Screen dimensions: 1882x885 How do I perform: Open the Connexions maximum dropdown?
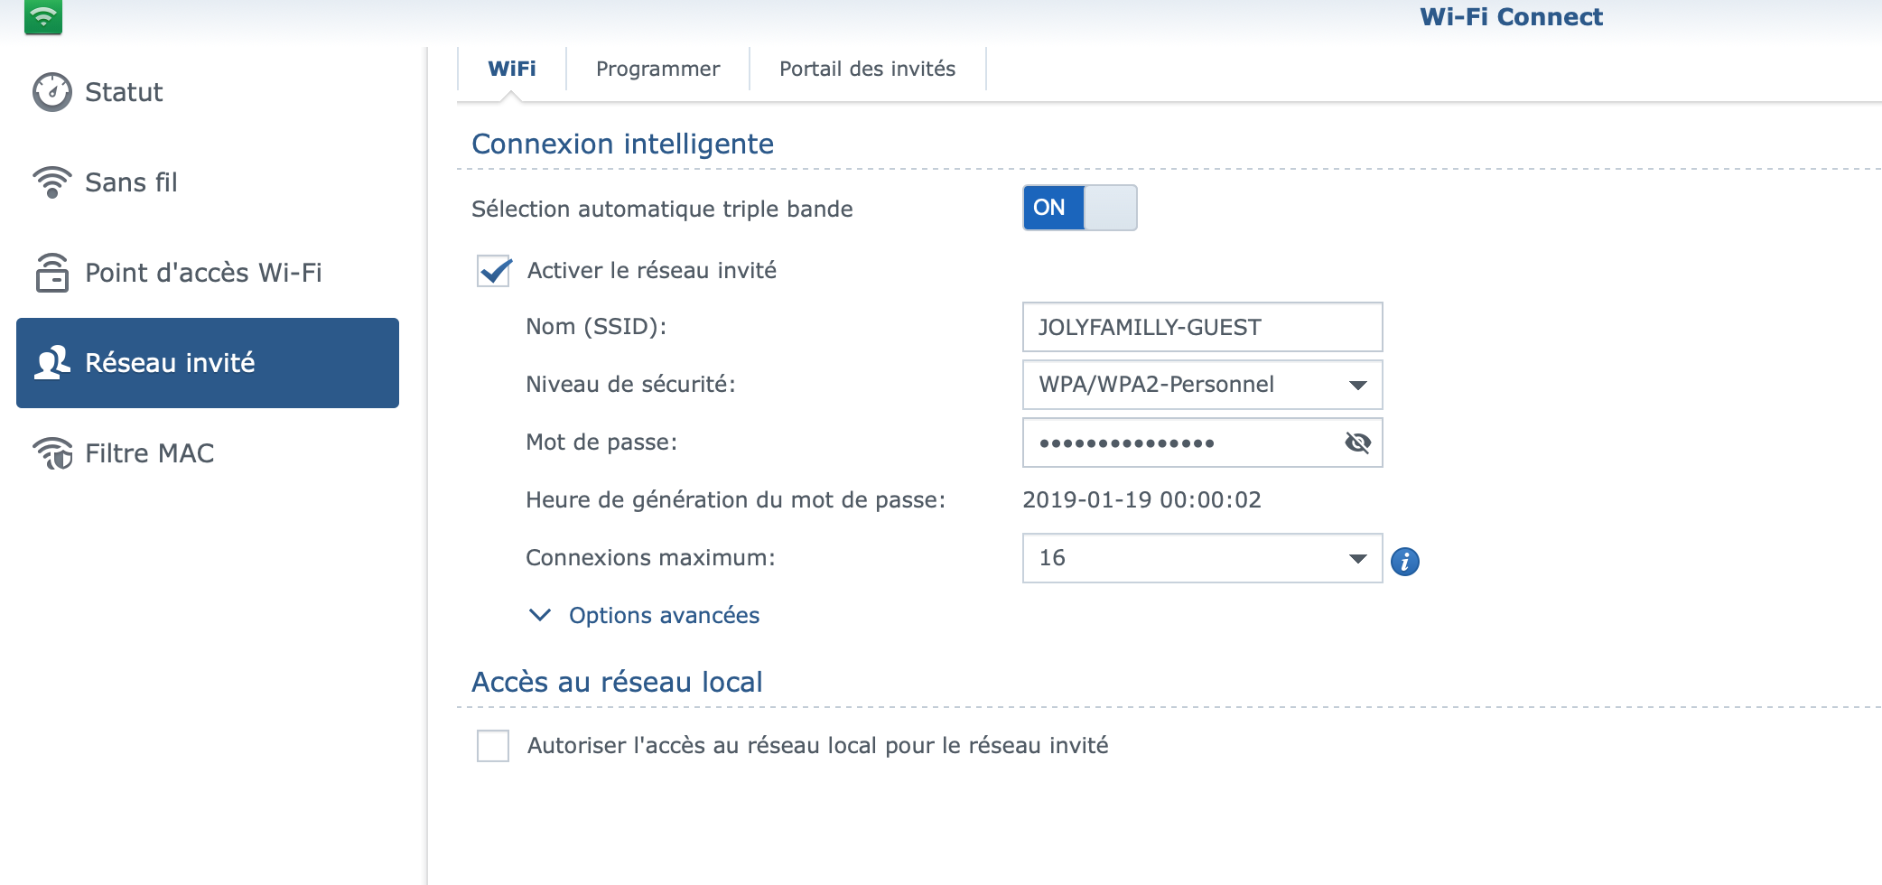(x=1202, y=558)
